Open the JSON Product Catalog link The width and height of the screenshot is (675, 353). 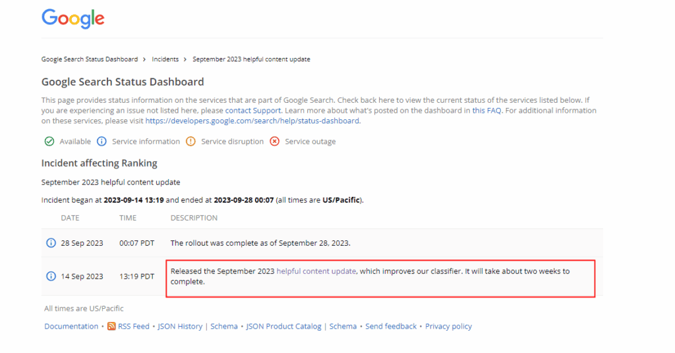click(283, 327)
